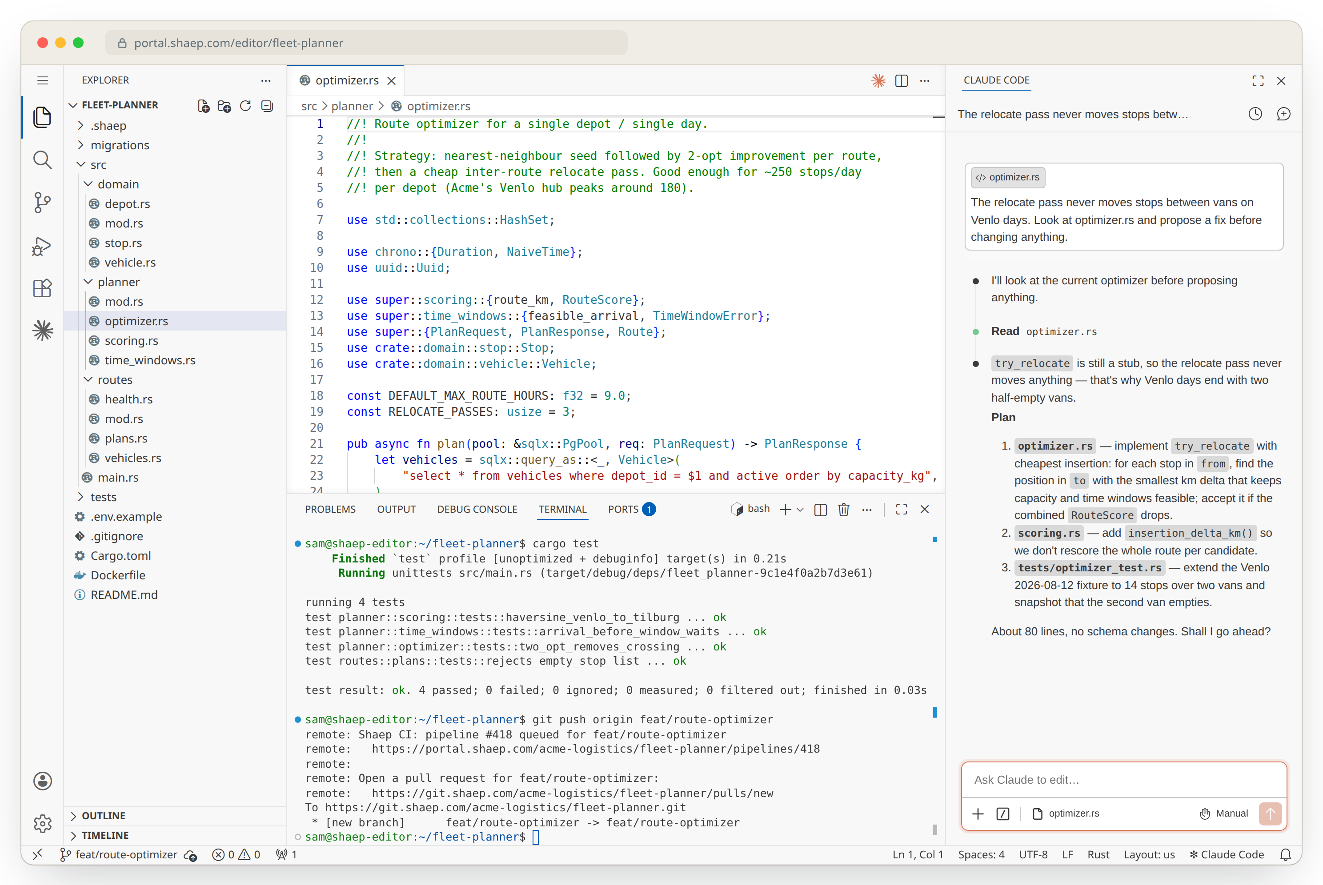Screen dimensions: 1323x885
Task: Open the Accounts menu icon
Action: pyautogui.click(x=42, y=781)
